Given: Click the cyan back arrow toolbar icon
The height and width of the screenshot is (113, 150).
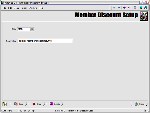Looking at the screenshot, I should pos(114,8).
